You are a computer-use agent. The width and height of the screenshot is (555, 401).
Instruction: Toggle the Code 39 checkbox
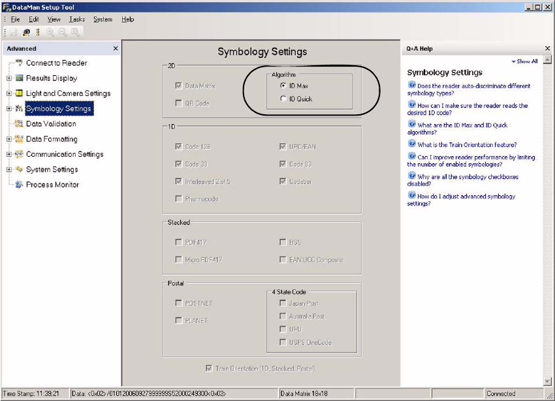(179, 164)
